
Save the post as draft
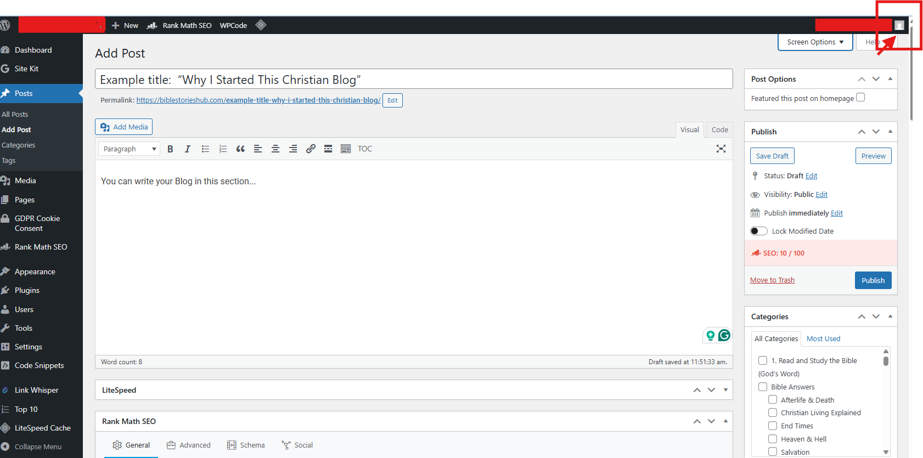(x=772, y=156)
